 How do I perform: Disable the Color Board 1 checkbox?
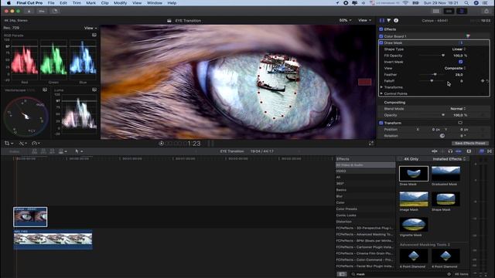[x=381, y=36]
